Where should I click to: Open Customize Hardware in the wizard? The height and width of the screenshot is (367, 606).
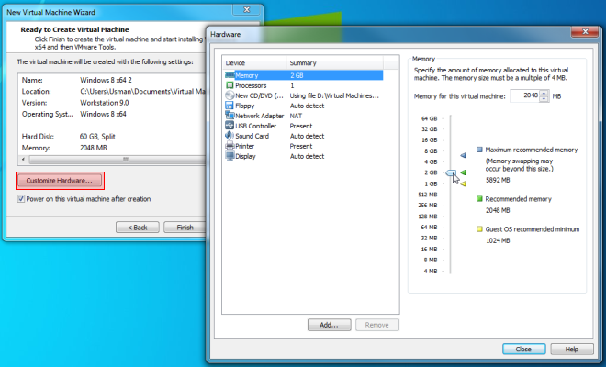(x=60, y=181)
